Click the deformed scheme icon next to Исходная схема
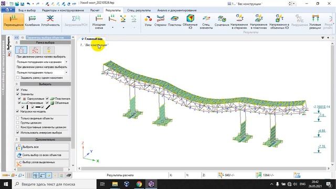This screenshot has height=189, width=336. 112,19
